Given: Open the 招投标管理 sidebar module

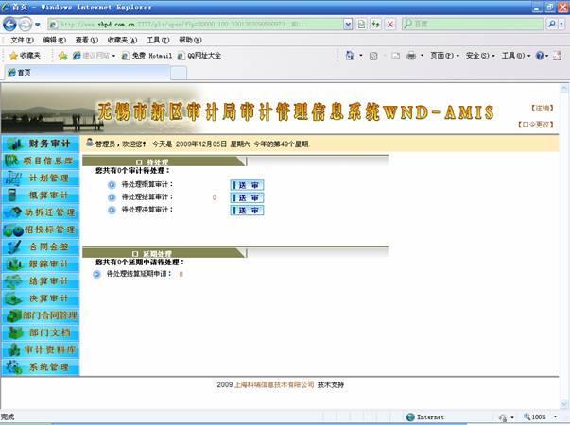Looking at the screenshot, I should click(x=41, y=229).
